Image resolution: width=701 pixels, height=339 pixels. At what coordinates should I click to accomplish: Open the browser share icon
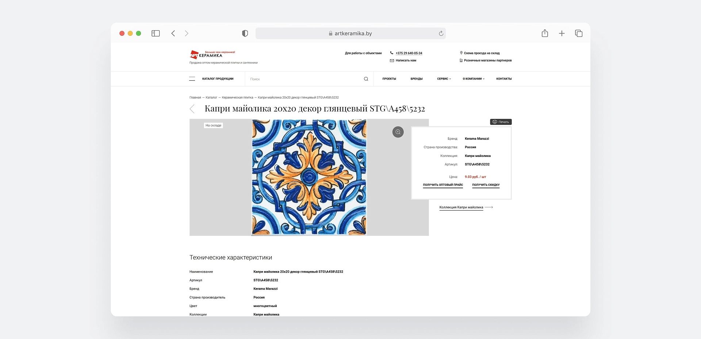[x=545, y=33]
